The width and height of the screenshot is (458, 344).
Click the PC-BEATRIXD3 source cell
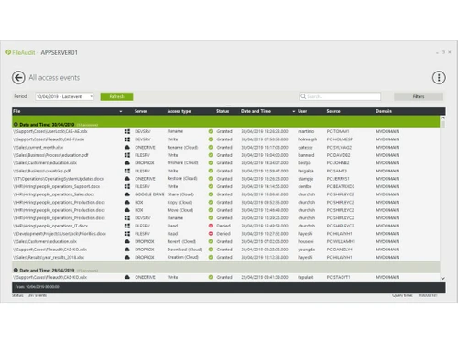[x=341, y=186]
